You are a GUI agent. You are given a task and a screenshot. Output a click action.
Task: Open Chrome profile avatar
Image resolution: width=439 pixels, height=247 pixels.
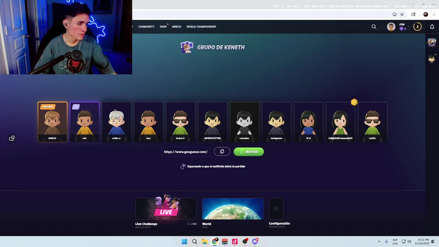click(426, 14)
